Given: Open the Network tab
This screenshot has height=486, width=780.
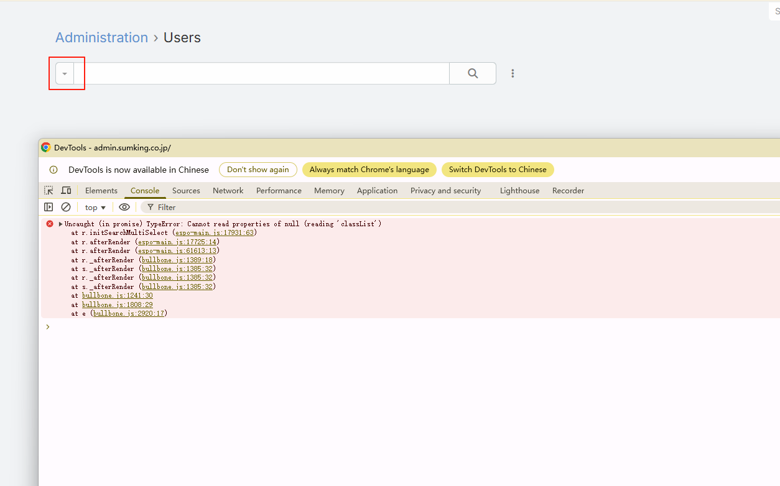Looking at the screenshot, I should pos(228,190).
